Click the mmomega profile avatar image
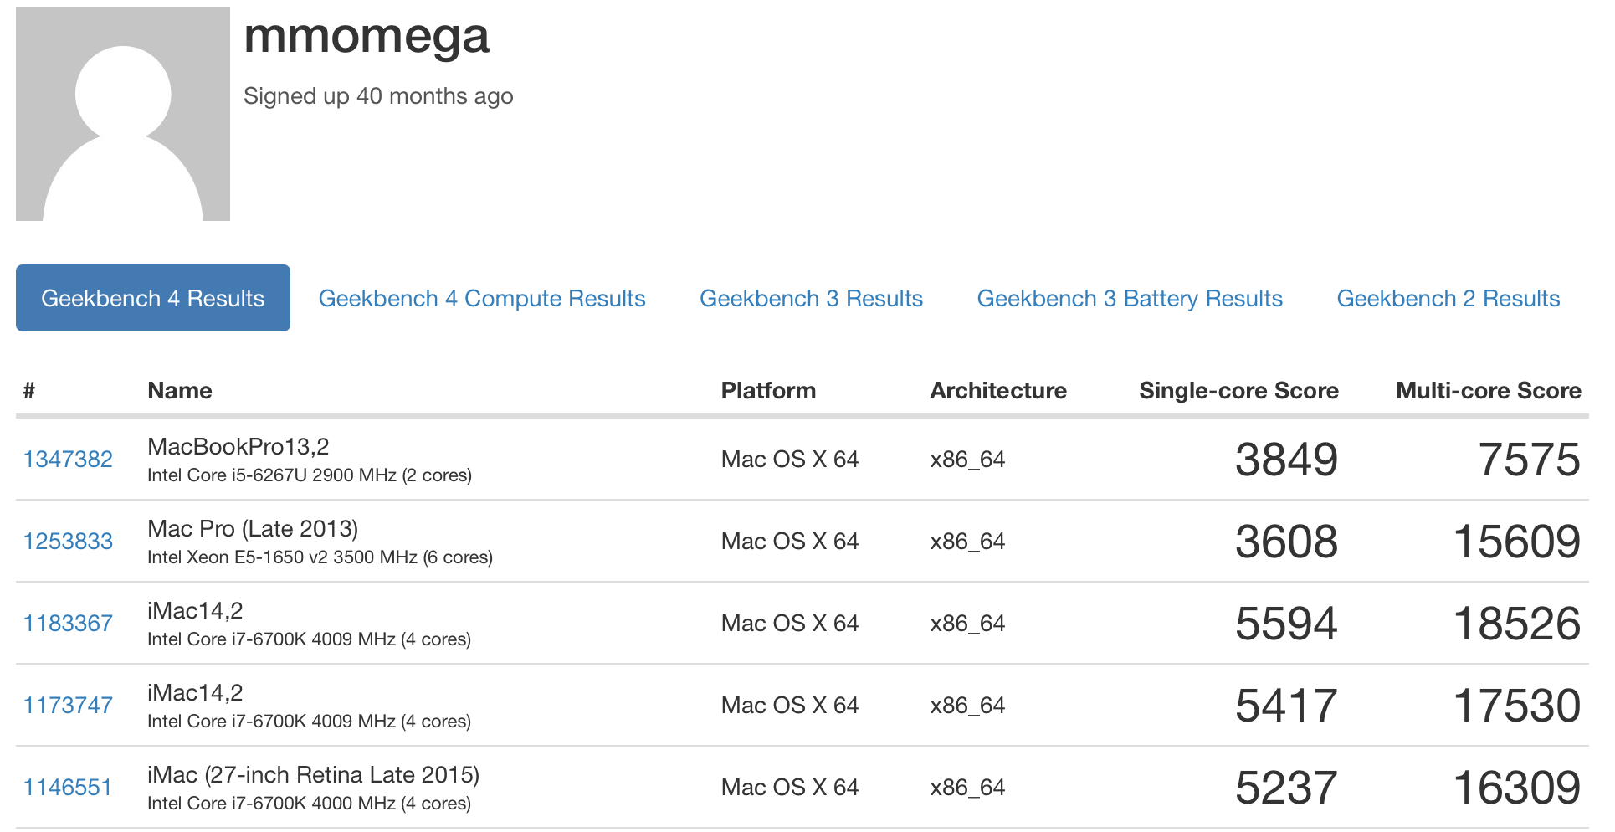1615x832 pixels. pos(123,114)
